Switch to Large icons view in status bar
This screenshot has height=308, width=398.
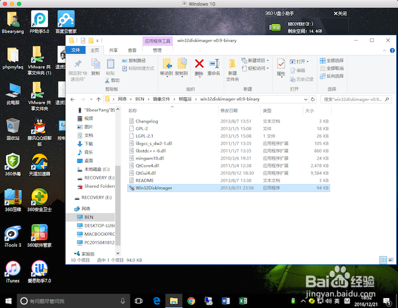[391, 260]
